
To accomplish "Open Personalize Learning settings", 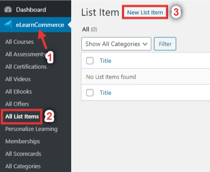I will pos(32,129).
